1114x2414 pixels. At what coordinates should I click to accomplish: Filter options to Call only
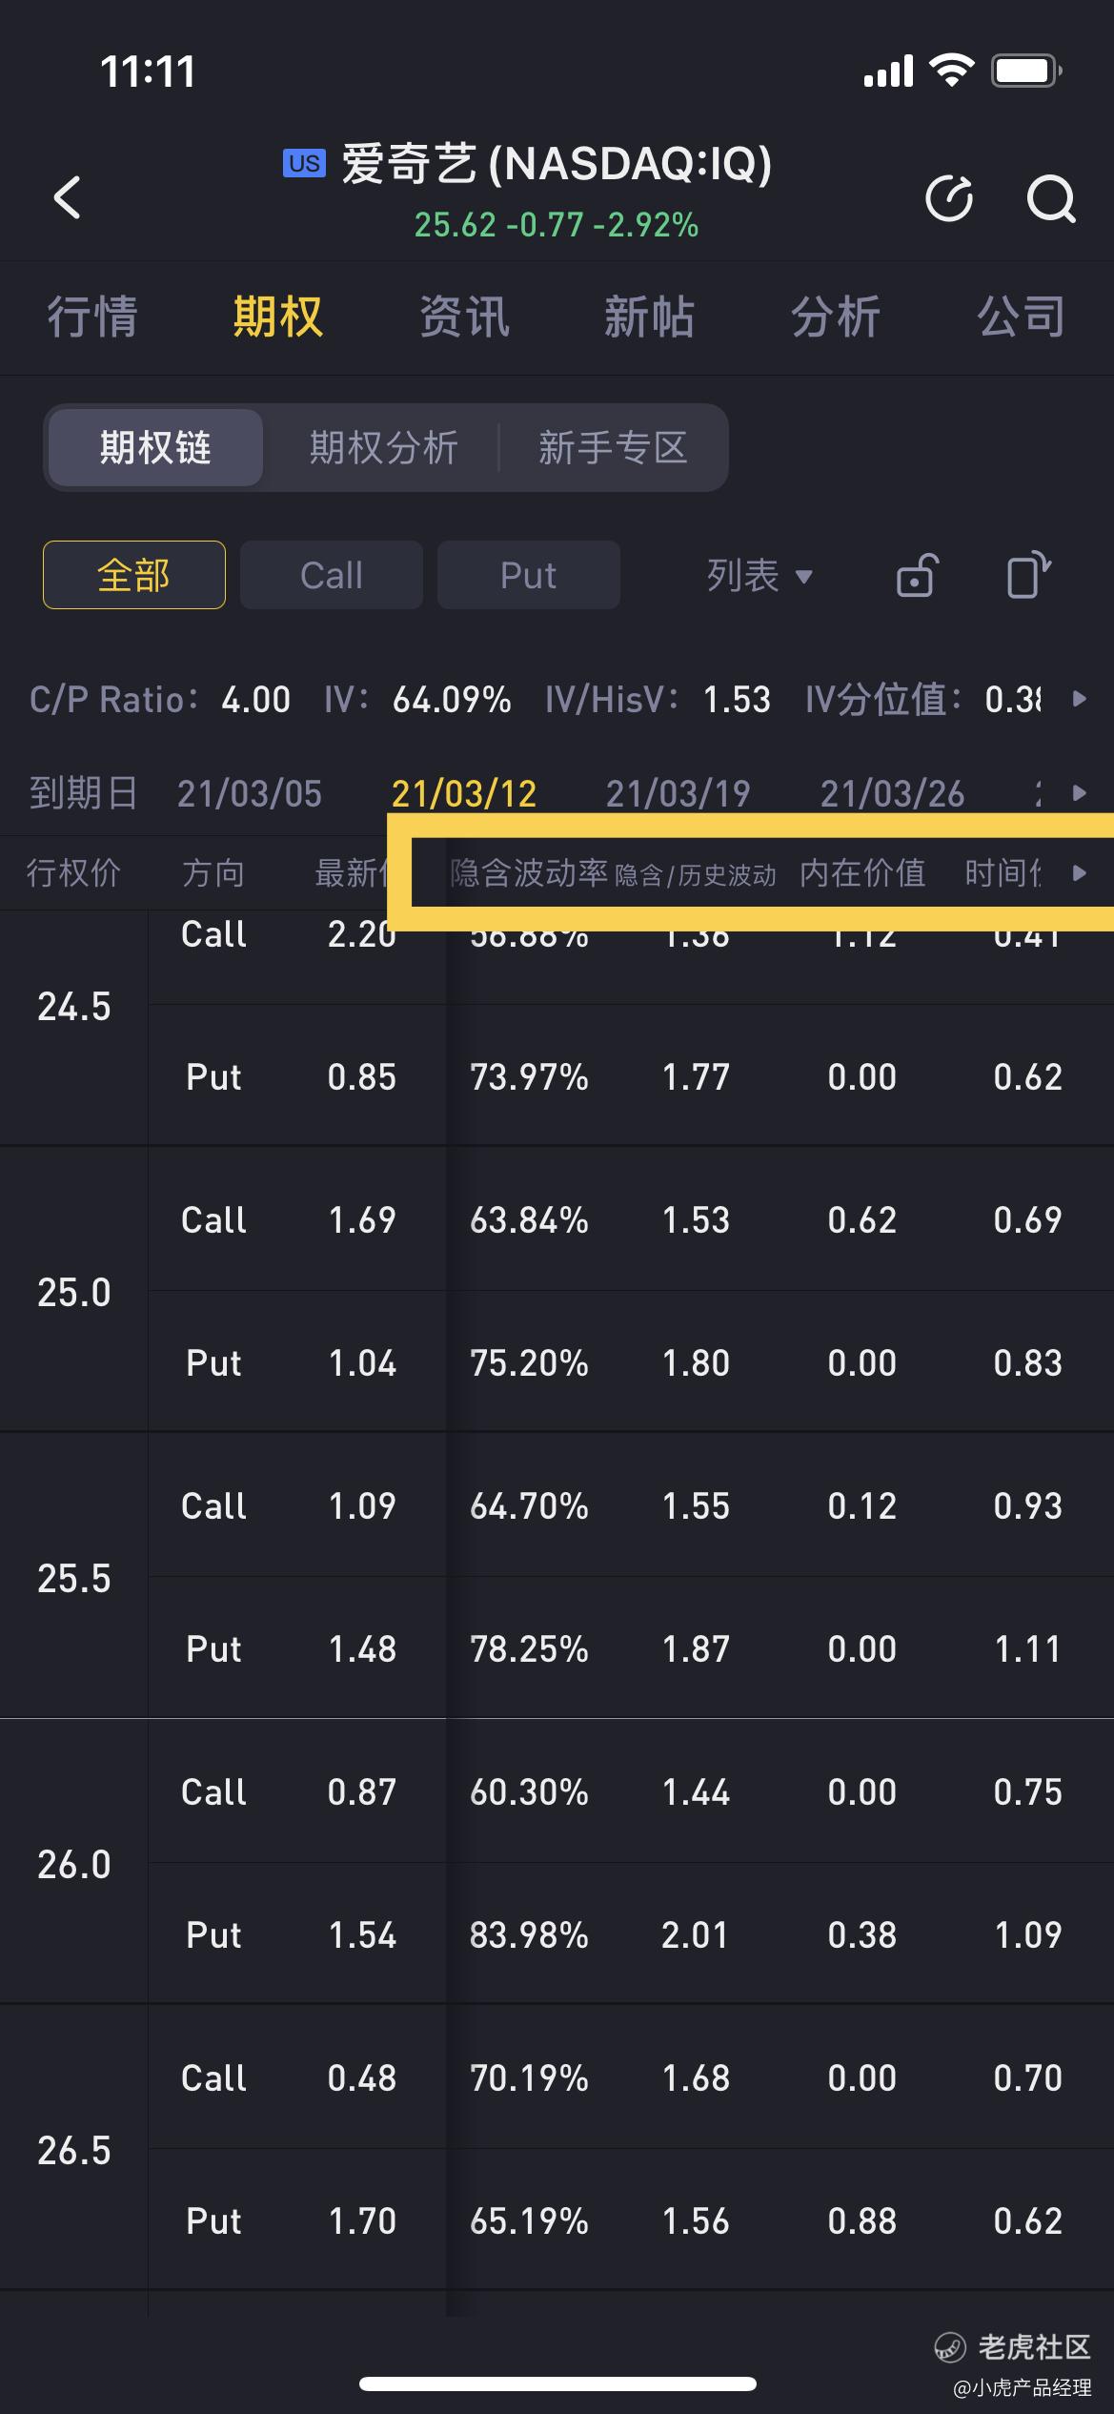[332, 575]
